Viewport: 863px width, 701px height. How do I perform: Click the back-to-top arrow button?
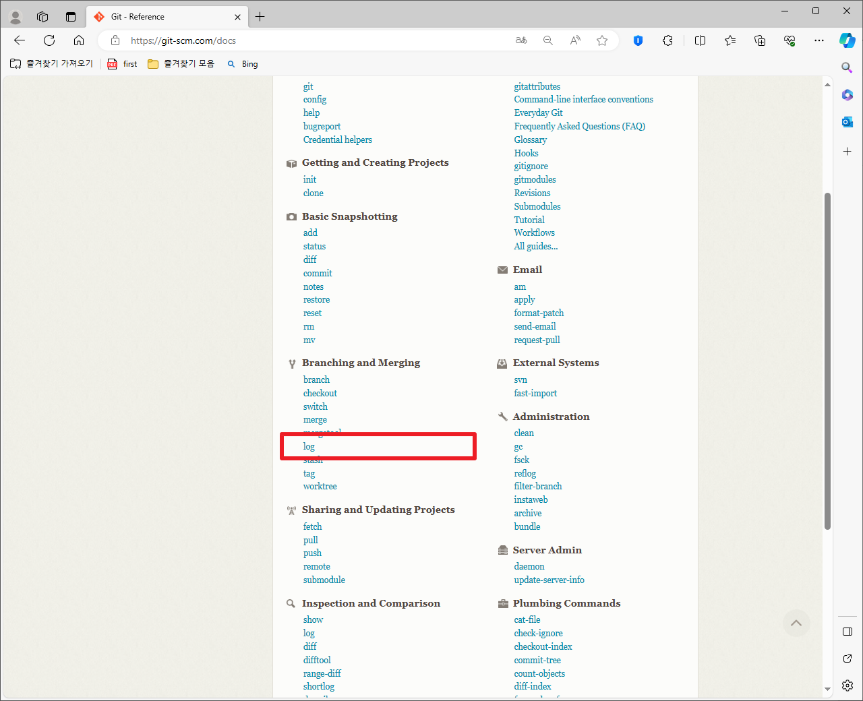pyautogui.click(x=796, y=623)
